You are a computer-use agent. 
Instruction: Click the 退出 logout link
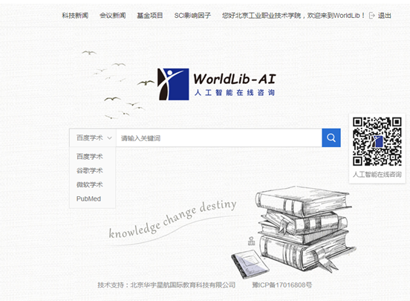click(x=385, y=16)
